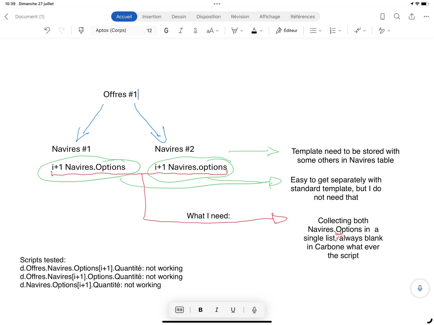Tap the Easy to get separately text

pos(336,189)
